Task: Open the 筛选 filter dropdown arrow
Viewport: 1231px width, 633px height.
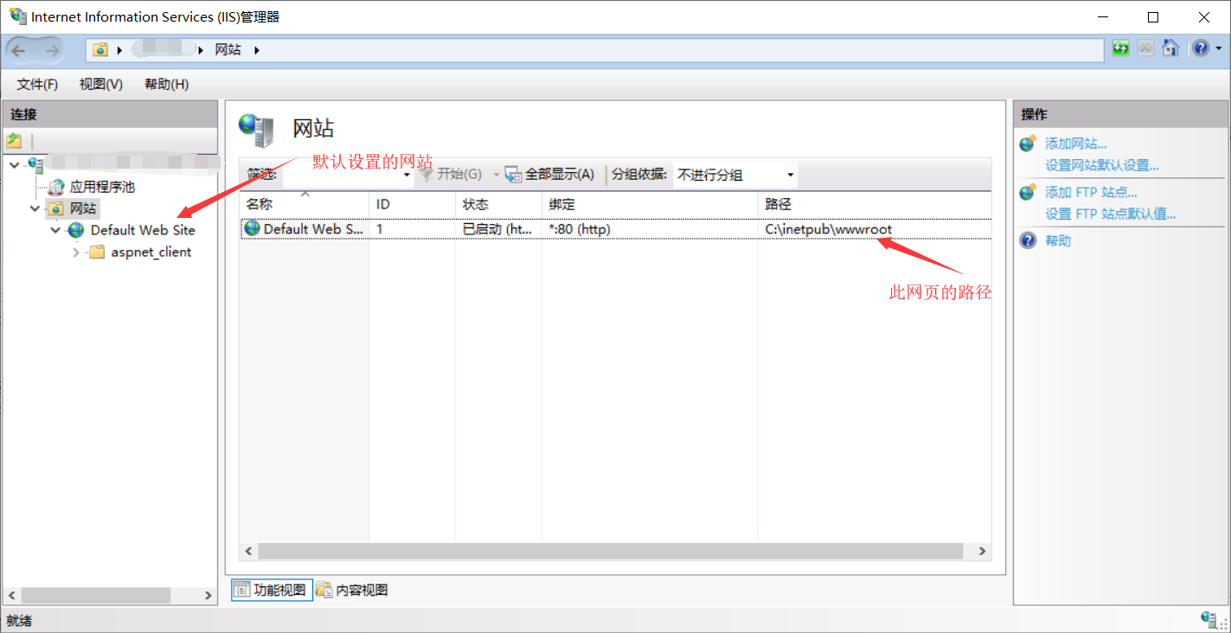Action: (x=407, y=175)
